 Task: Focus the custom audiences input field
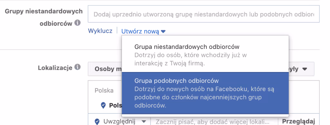[204, 14]
